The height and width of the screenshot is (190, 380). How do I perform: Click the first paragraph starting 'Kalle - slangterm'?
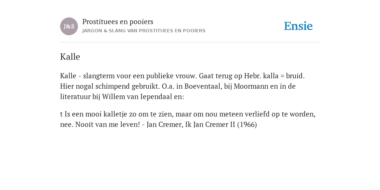[x=182, y=86]
